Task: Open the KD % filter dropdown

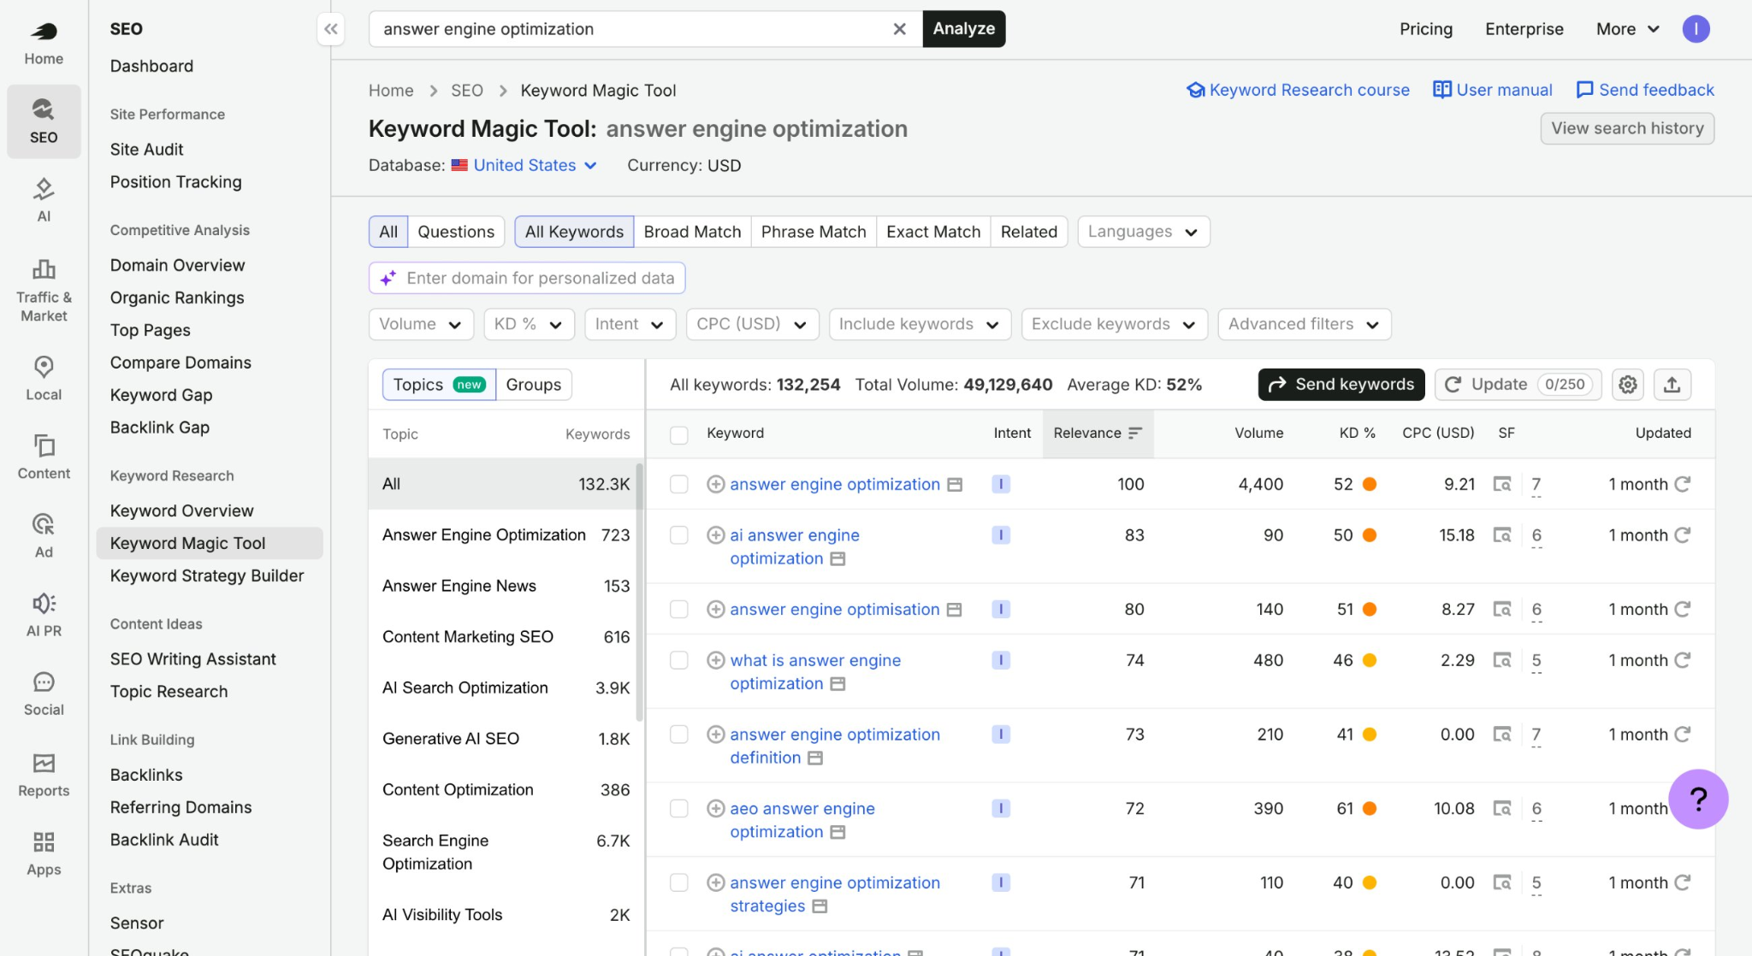Action: pos(528,324)
